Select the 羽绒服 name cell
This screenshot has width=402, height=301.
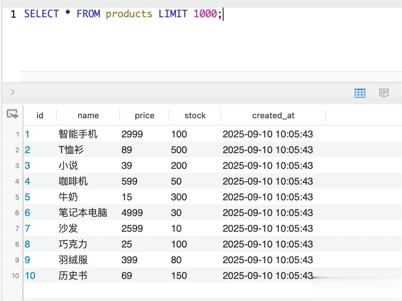73,260
